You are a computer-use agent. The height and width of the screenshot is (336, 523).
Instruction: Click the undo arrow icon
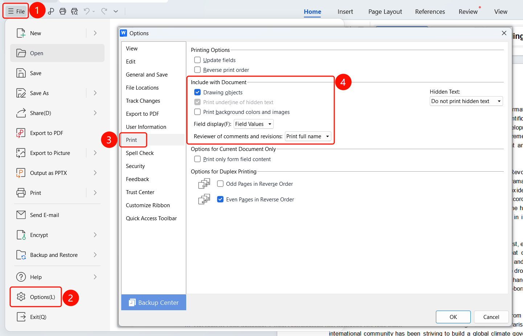pyautogui.click(x=86, y=11)
